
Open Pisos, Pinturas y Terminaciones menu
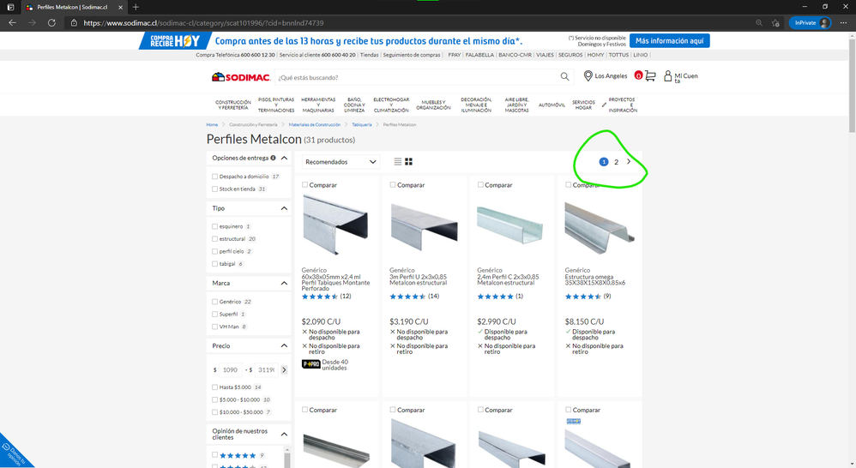tap(276, 105)
